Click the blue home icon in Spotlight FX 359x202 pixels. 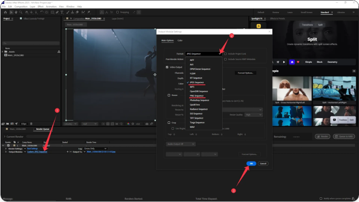tap(292, 61)
